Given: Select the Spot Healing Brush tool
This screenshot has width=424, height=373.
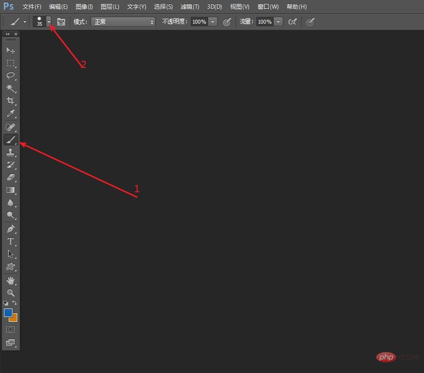Looking at the screenshot, I should pyautogui.click(x=11, y=127).
